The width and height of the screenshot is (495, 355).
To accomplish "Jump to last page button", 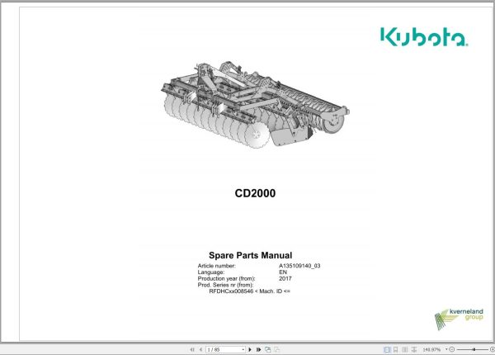I will (258, 349).
